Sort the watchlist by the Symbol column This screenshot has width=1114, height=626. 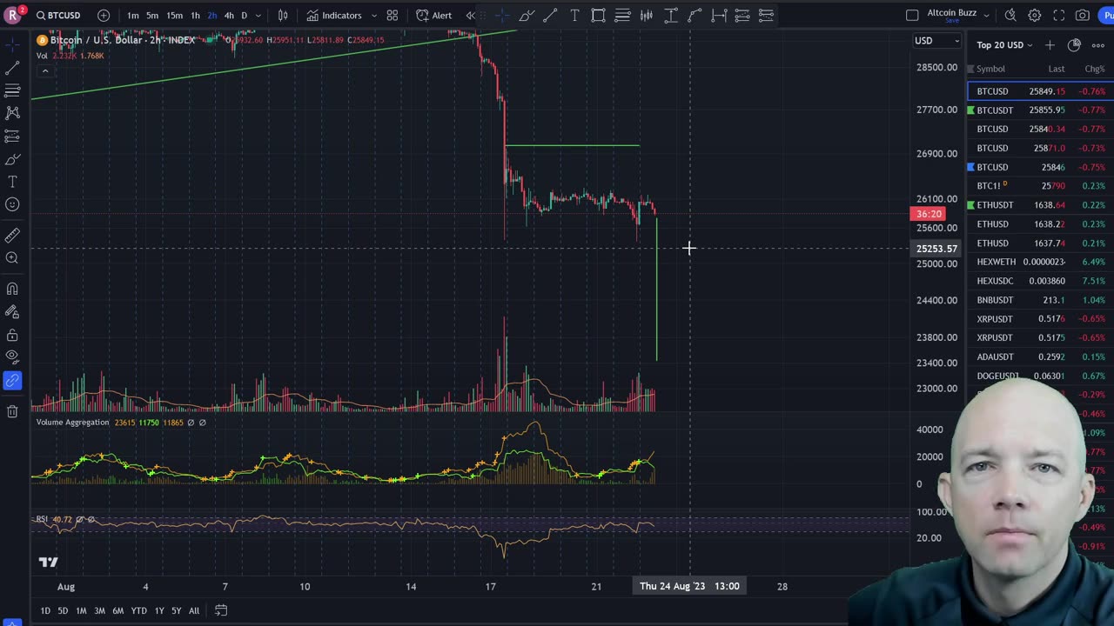[990, 69]
